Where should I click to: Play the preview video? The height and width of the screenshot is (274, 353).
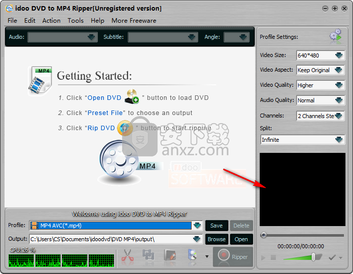tap(263, 257)
